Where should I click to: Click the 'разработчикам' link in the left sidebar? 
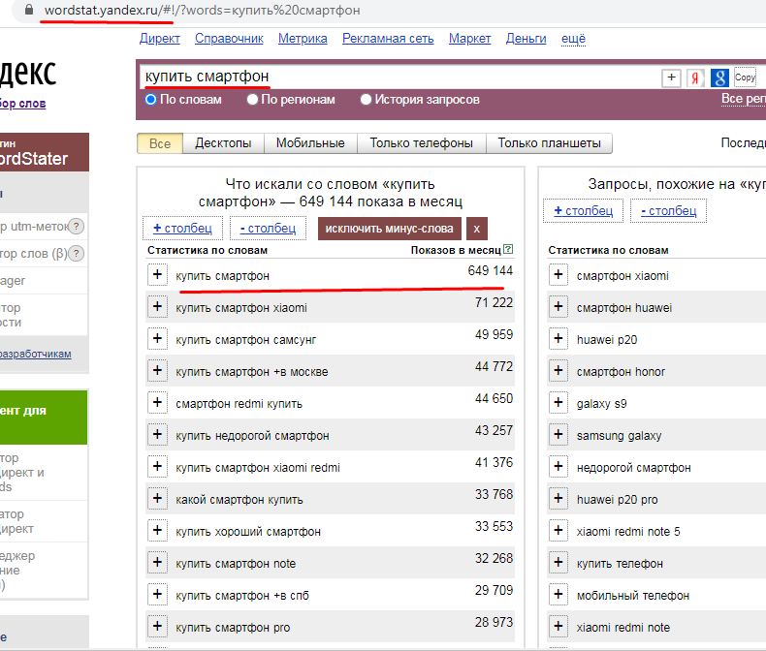pyautogui.click(x=36, y=354)
